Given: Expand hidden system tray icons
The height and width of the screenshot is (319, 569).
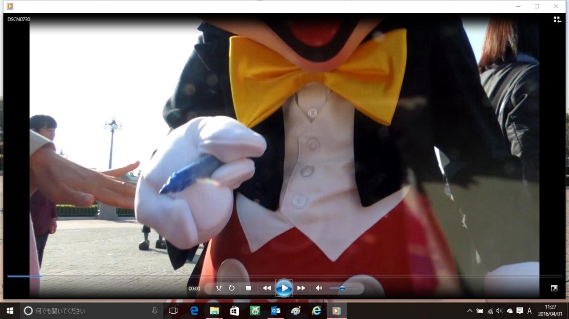Looking at the screenshot, I should tap(470, 311).
